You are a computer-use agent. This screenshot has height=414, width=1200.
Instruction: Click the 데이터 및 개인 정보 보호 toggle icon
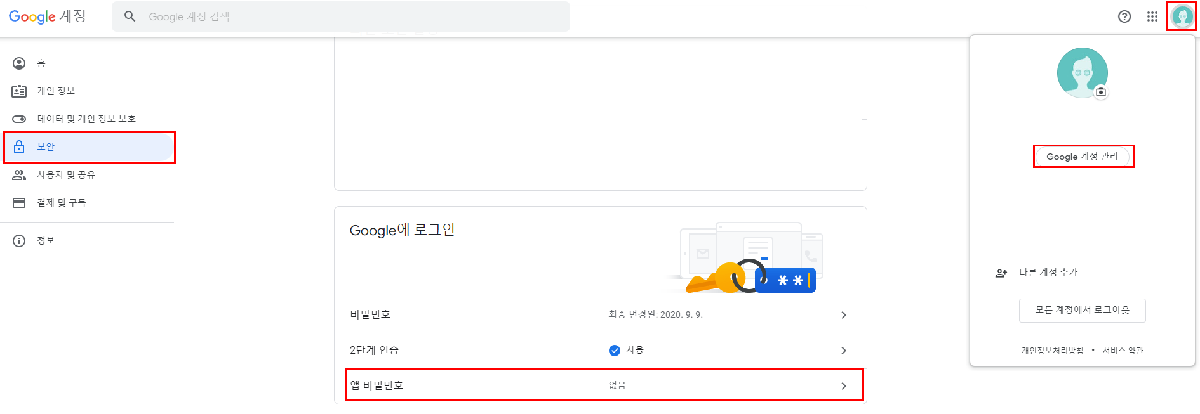[x=19, y=119]
